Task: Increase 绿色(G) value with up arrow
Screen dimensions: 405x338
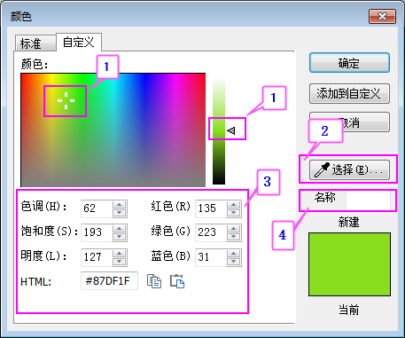Action: (234, 229)
